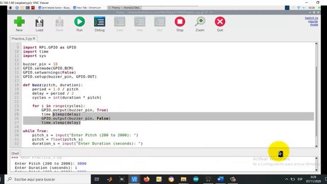
Task: Start debugging with the Debug icon
Action: click(x=100, y=24)
